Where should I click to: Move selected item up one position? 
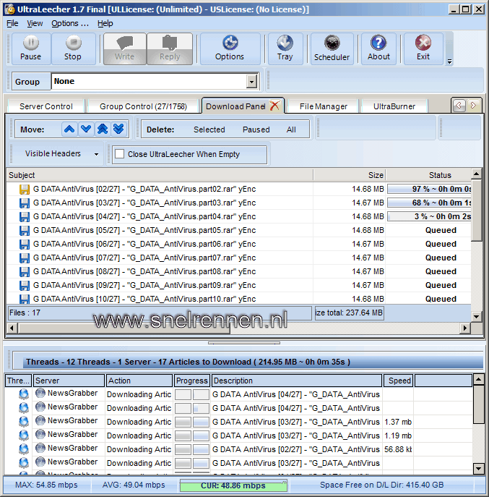69,129
